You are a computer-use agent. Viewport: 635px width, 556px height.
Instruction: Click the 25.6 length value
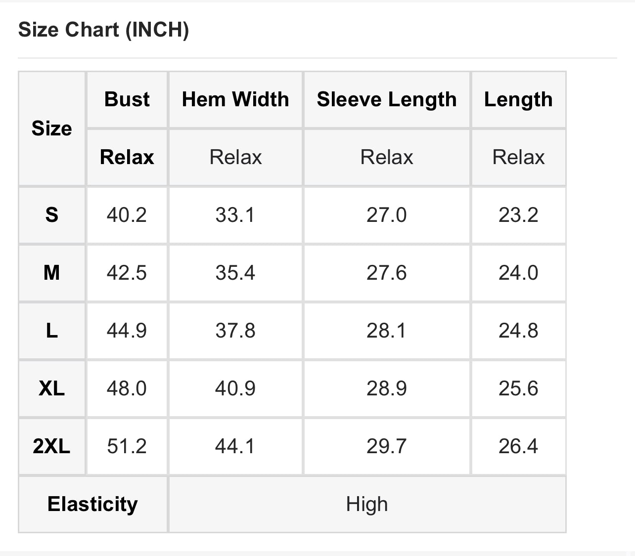pos(518,388)
